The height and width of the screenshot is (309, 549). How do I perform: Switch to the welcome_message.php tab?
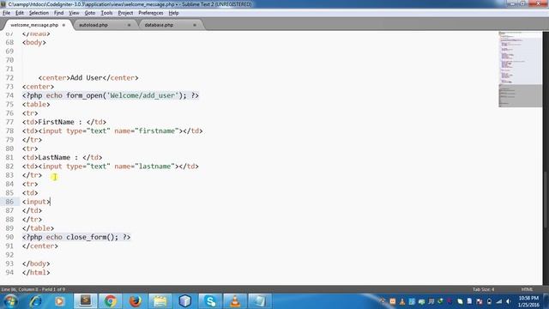coord(34,25)
